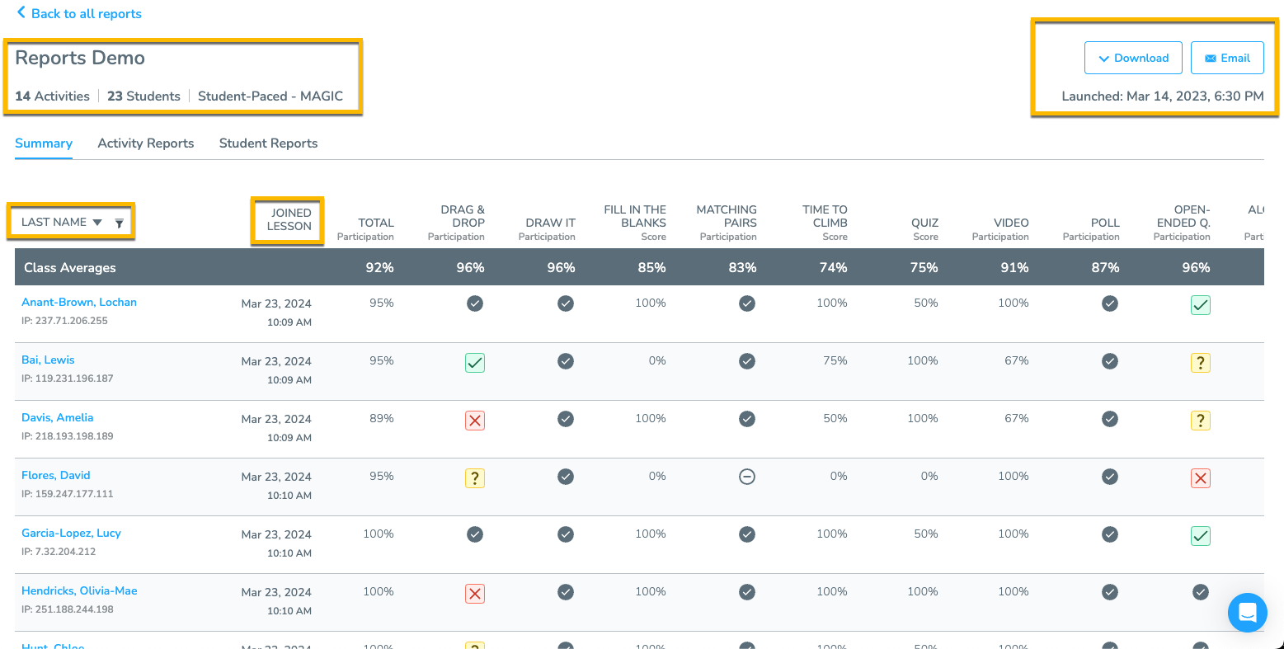Click Anant-Brown's green check Open-Ended icon
The width and height of the screenshot is (1284, 649).
1201,305
